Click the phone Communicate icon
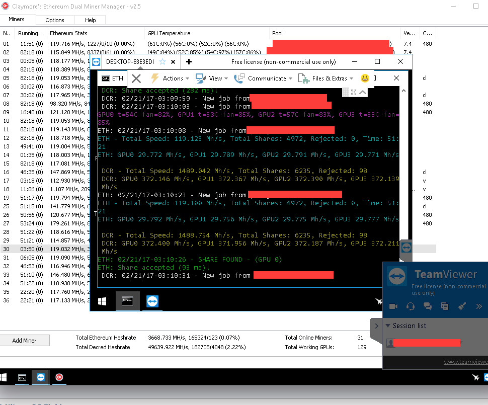Image resolution: width=488 pixels, height=405 pixels. (x=239, y=78)
